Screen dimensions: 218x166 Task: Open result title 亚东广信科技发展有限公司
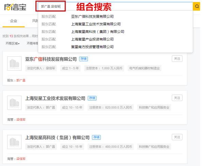(x=51, y=59)
